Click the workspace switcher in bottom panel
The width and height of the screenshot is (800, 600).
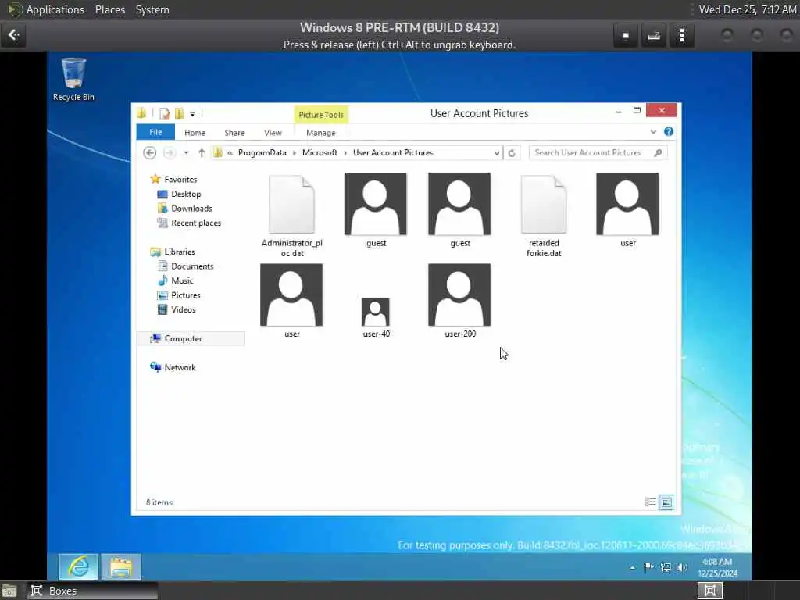709,591
